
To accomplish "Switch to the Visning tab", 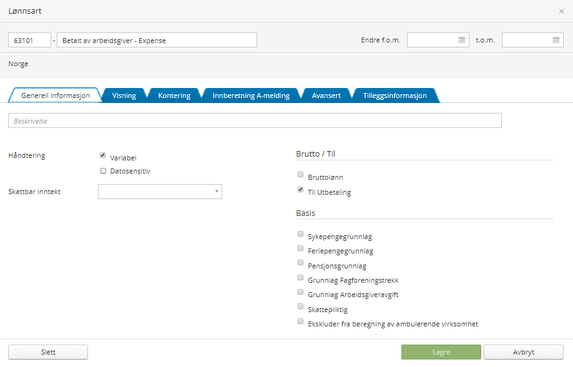I will tap(124, 95).
